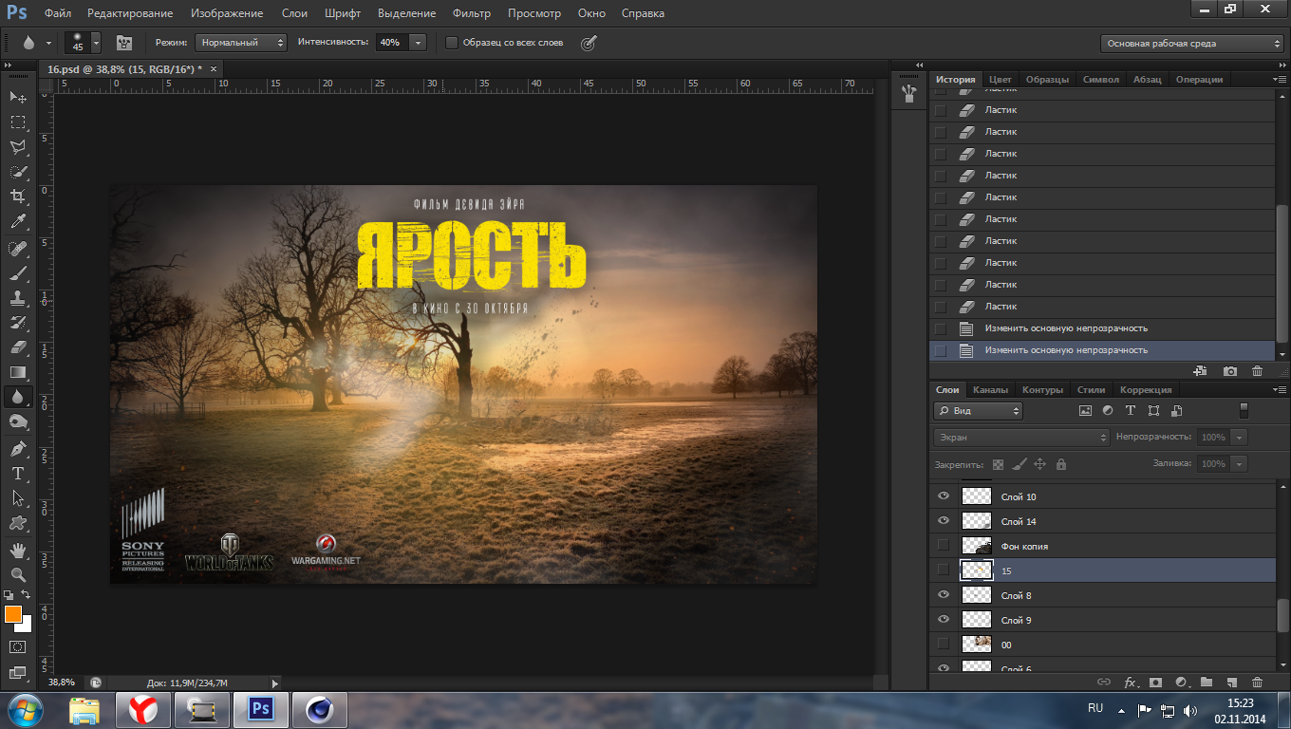The image size is (1291, 729).
Task: Switch to the Каналы tab
Action: coord(990,390)
